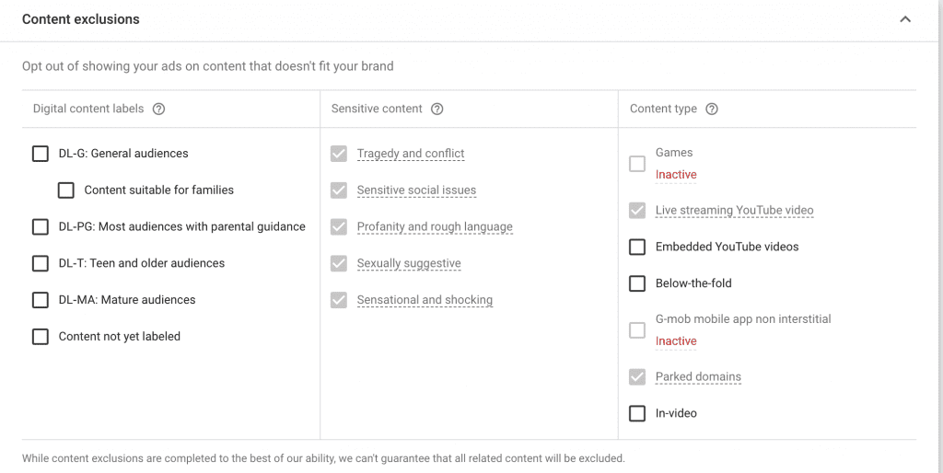Check DL-MA: Mature audiences box

41,300
